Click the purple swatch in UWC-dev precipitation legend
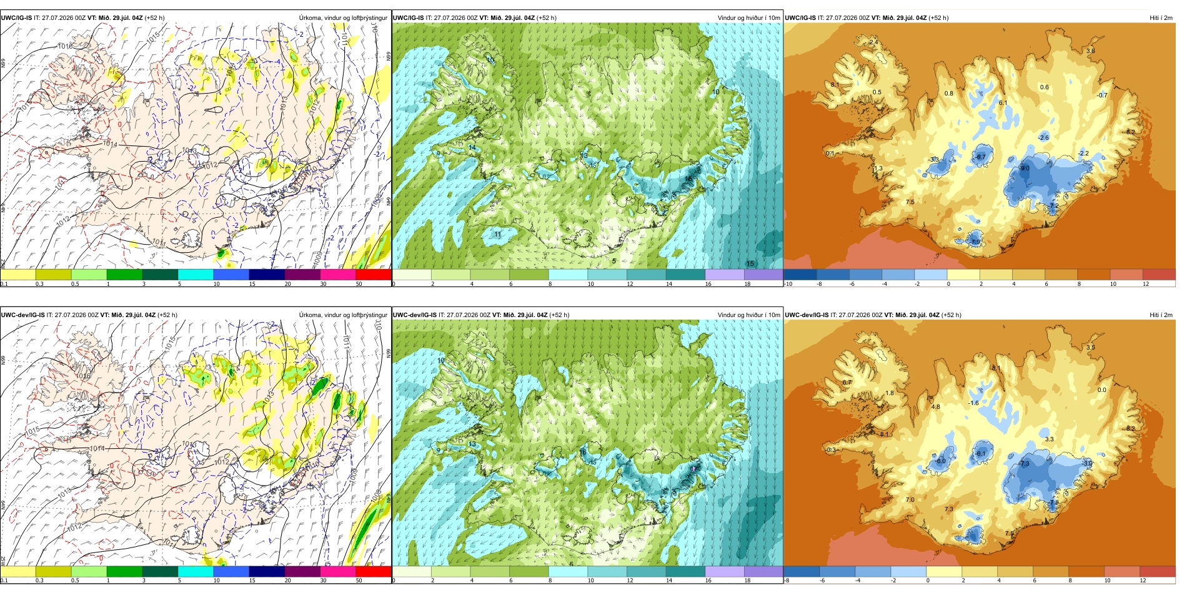This screenshot has width=1187, height=593. 302,571
